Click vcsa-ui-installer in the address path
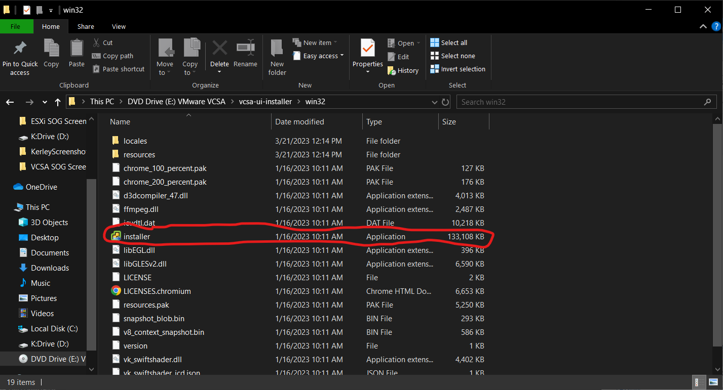This screenshot has width=723, height=390. (265, 102)
